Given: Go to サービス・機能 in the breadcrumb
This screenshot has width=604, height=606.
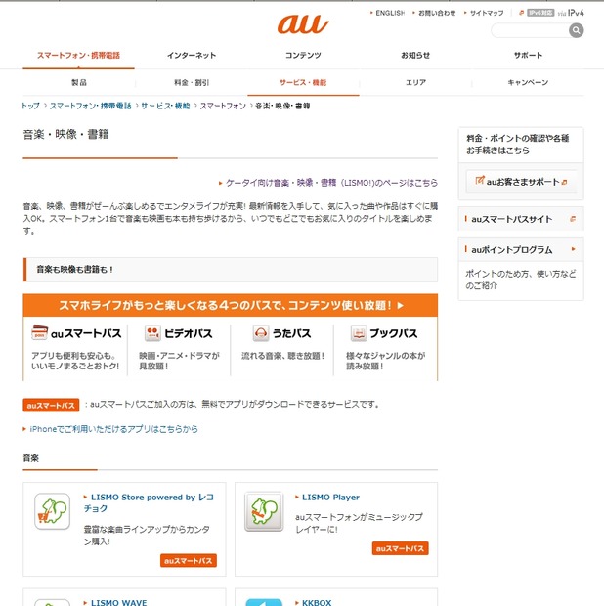Looking at the screenshot, I should coord(165,106).
